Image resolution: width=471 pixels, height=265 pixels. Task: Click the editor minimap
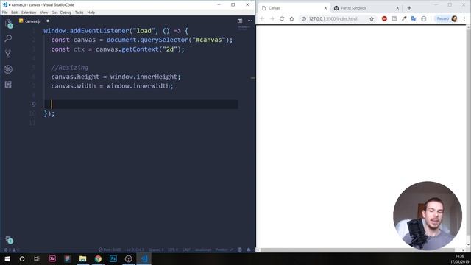pos(243,29)
